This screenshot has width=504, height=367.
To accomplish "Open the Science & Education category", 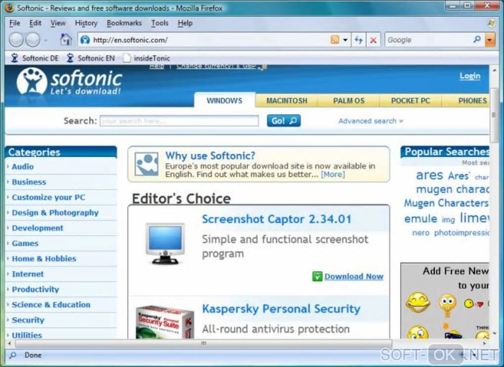I will point(51,305).
